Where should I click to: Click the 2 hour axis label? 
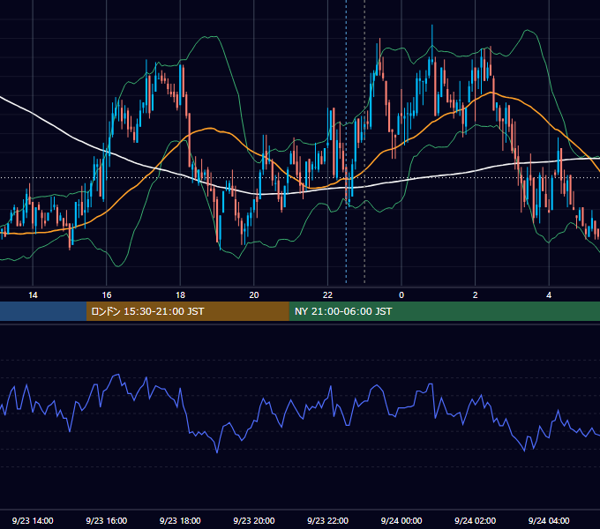click(476, 295)
